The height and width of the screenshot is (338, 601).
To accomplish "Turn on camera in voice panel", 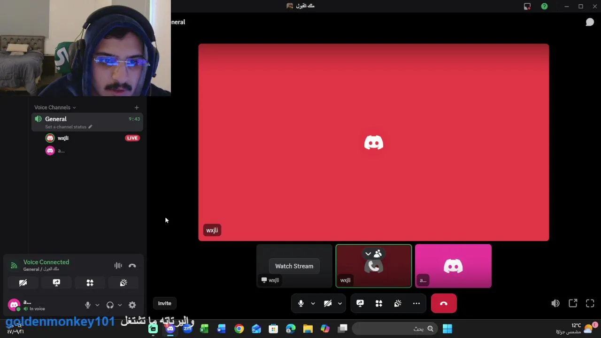I will click(x=23, y=283).
